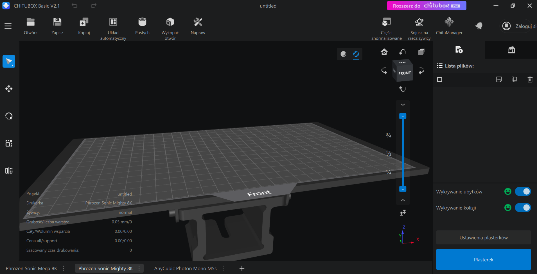Click the down chevron above the layer slider

pos(403,105)
